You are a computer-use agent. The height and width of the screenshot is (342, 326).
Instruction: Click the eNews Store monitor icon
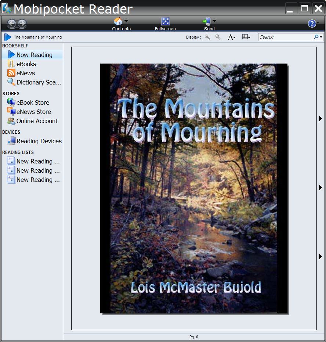pos(11,111)
